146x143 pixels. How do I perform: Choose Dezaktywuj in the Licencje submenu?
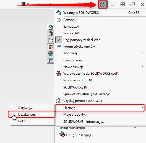click(32, 115)
